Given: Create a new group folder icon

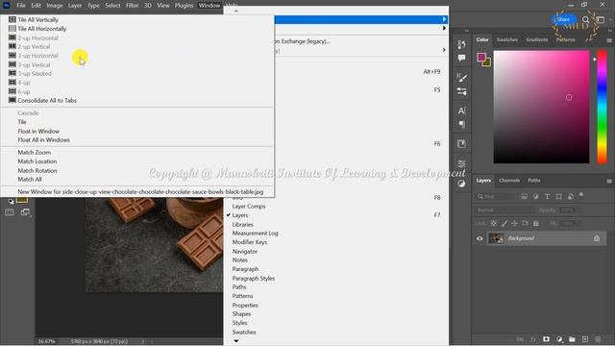Looking at the screenshot, I should point(572,339).
